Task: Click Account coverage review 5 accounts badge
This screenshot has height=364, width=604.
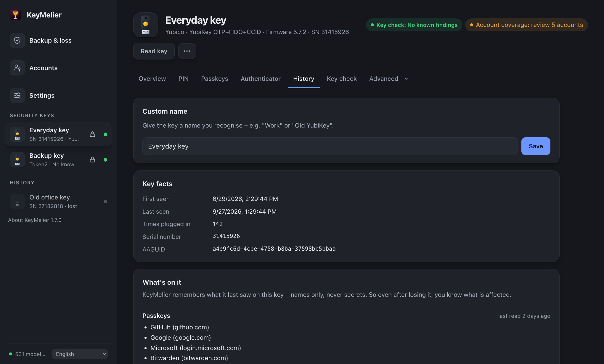Action: click(526, 25)
